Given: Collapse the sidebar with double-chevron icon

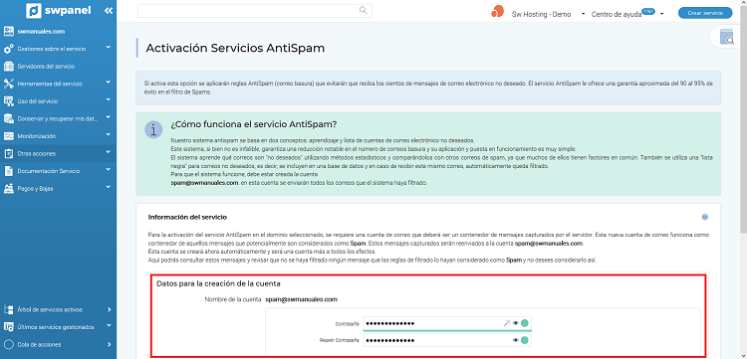Looking at the screenshot, I should coord(109,11).
